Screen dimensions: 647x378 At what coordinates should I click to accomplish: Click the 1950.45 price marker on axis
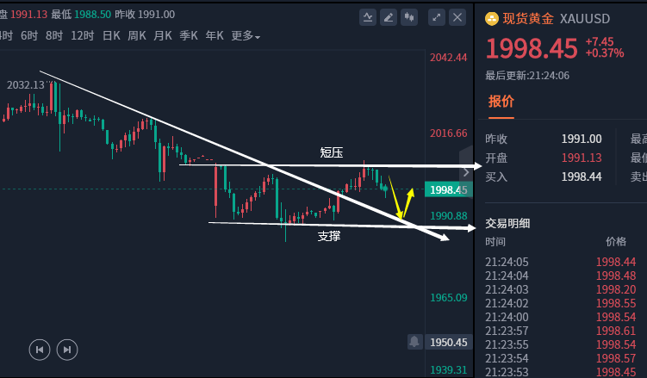point(448,342)
